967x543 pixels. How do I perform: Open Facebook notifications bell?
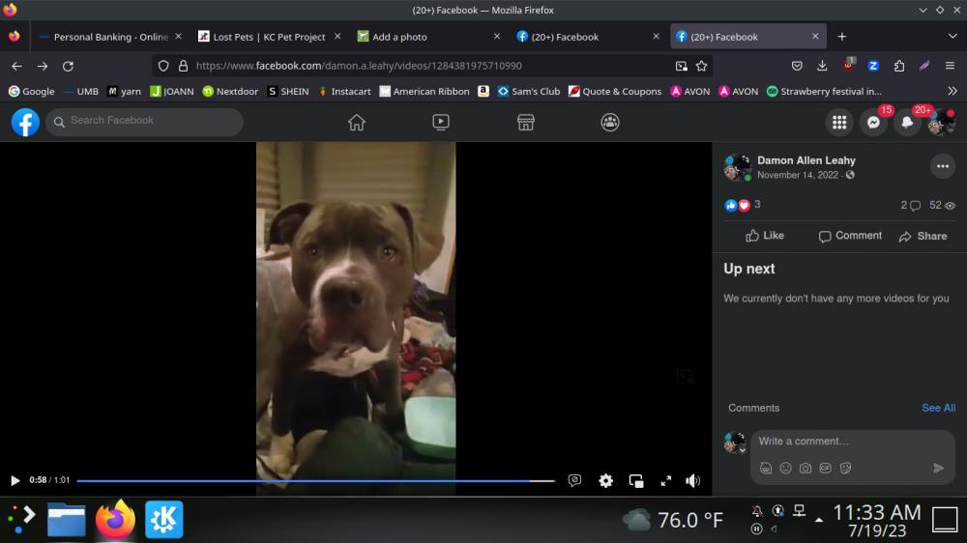pos(907,123)
